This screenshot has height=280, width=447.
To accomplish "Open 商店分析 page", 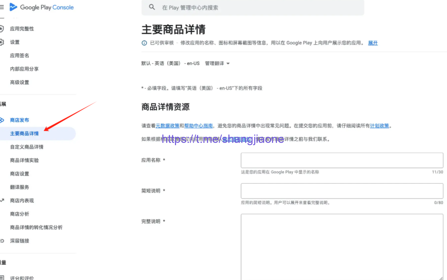I will click(20, 214).
